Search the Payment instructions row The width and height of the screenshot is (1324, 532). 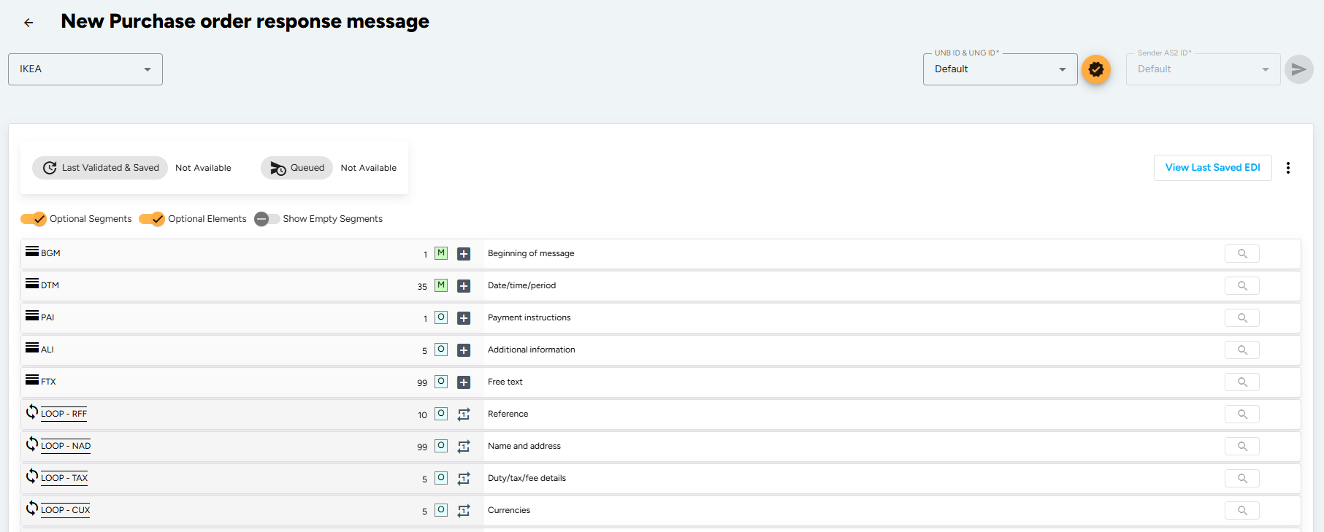click(1242, 318)
